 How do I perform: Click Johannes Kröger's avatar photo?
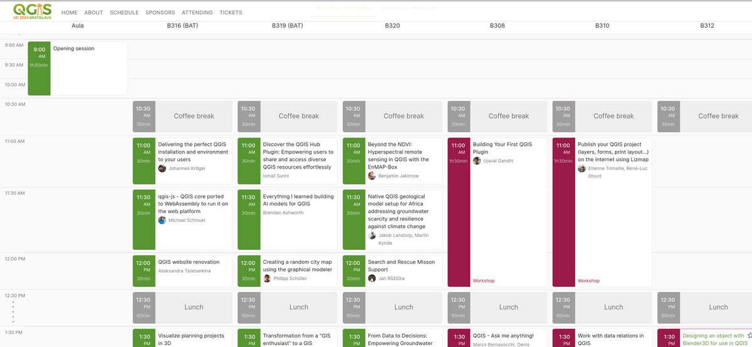[x=162, y=168]
